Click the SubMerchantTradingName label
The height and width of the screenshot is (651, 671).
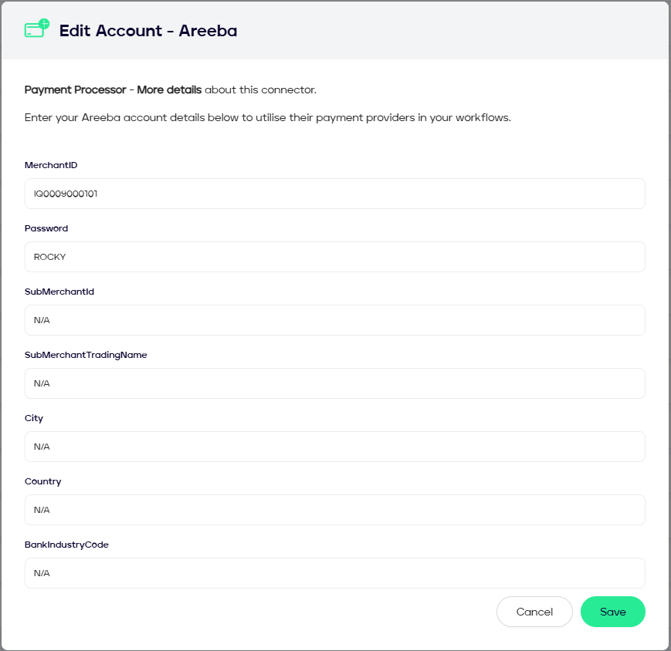click(86, 355)
